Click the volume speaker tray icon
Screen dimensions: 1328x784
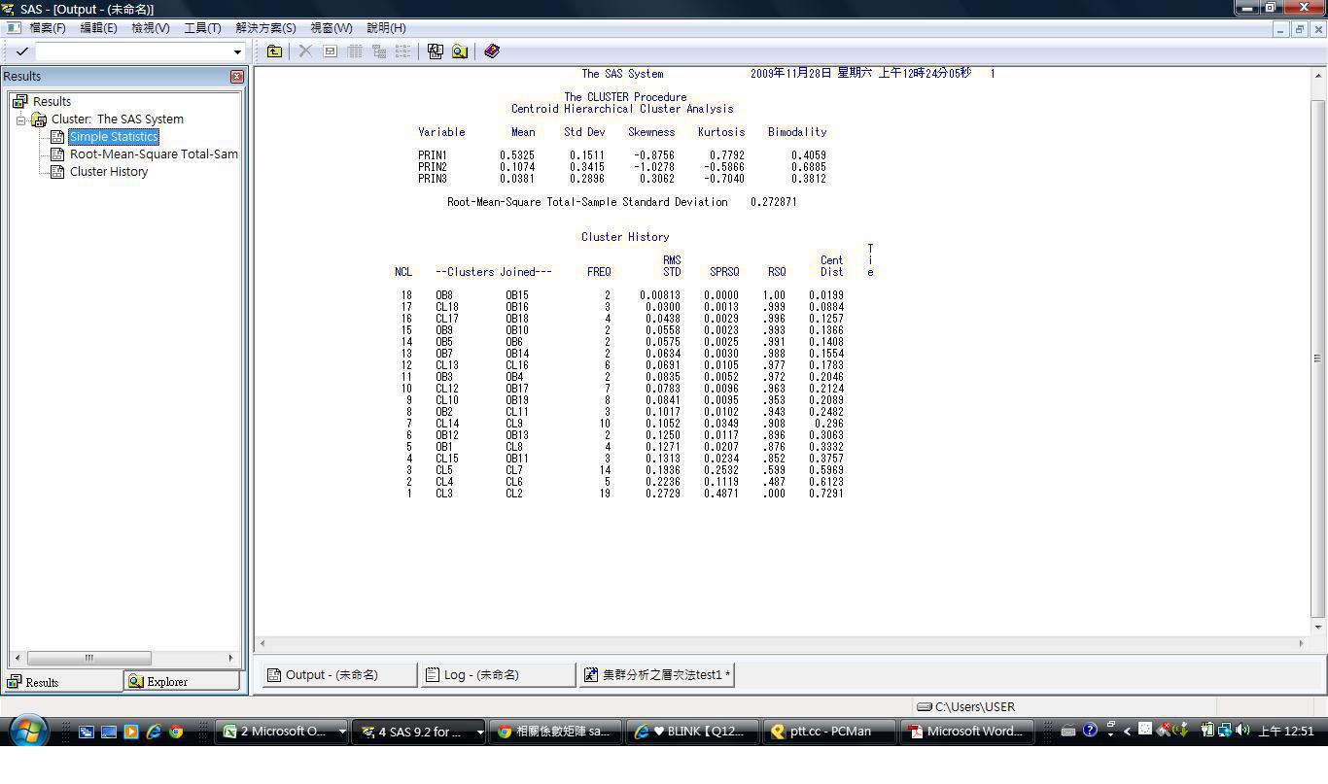point(1243,730)
